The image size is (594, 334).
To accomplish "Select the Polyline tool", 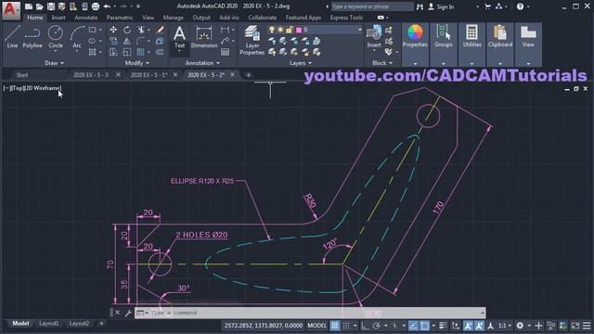I will point(32,37).
